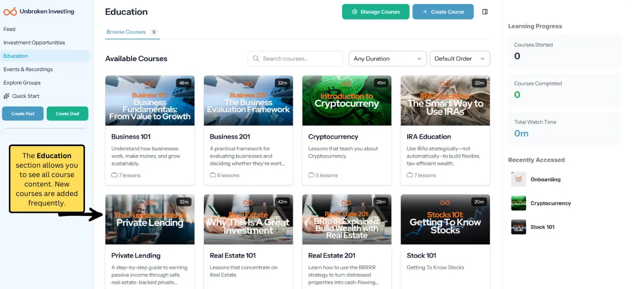The image size is (632, 289).
Task: Click the Create Course button
Action: click(x=443, y=12)
